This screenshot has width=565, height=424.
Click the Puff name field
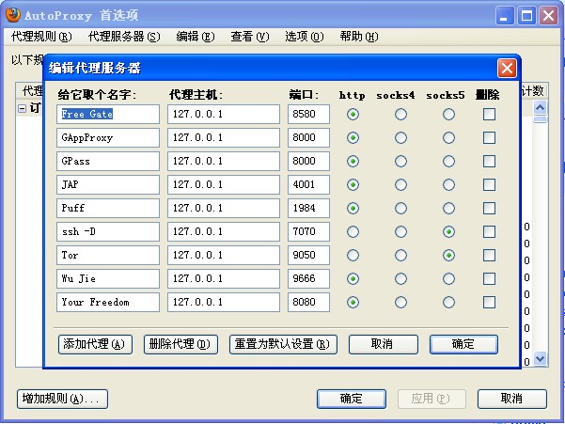(x=108, y=208)
